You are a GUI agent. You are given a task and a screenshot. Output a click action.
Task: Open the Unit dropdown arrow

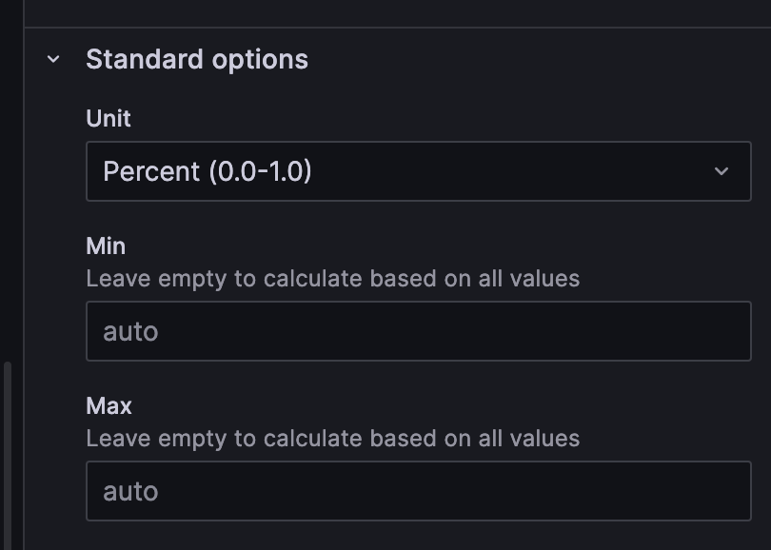tap(721, 171)
